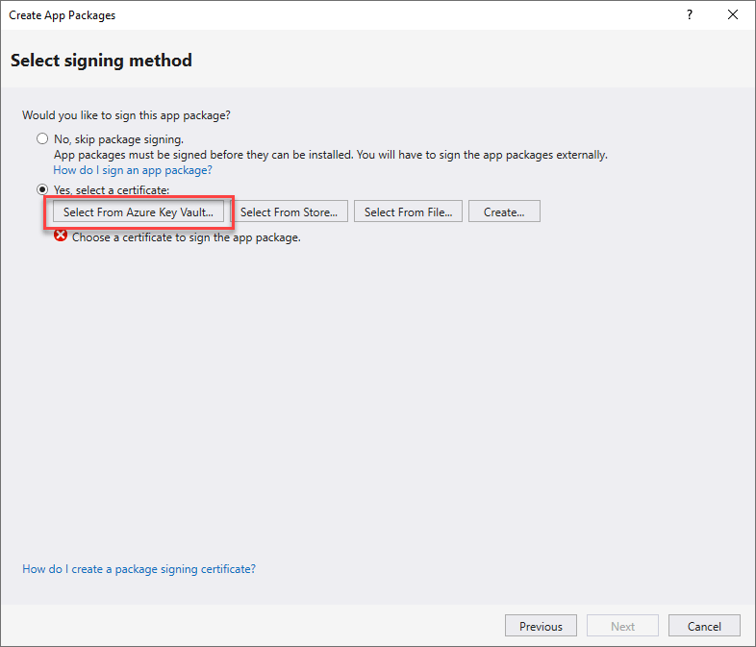Cancel the Create App Packages wizard
This screenshot has height=647, width=756.
(x=704, y=626)
